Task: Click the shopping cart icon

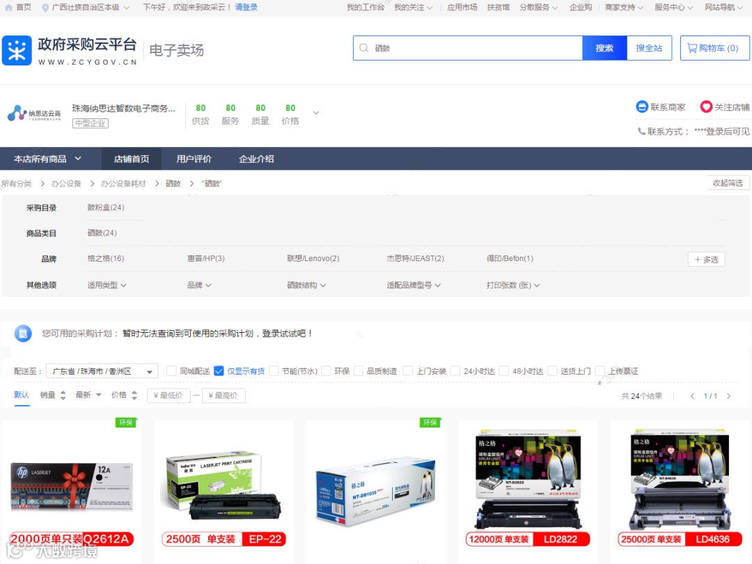Action: 692,48
